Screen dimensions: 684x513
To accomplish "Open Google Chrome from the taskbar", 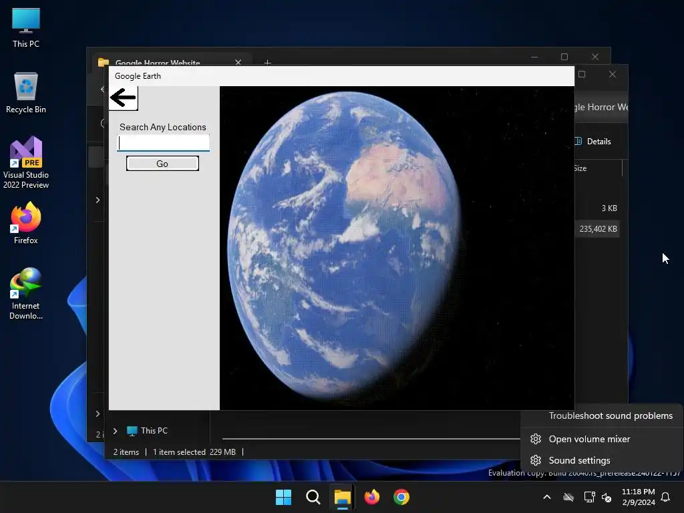I will 401,497.
